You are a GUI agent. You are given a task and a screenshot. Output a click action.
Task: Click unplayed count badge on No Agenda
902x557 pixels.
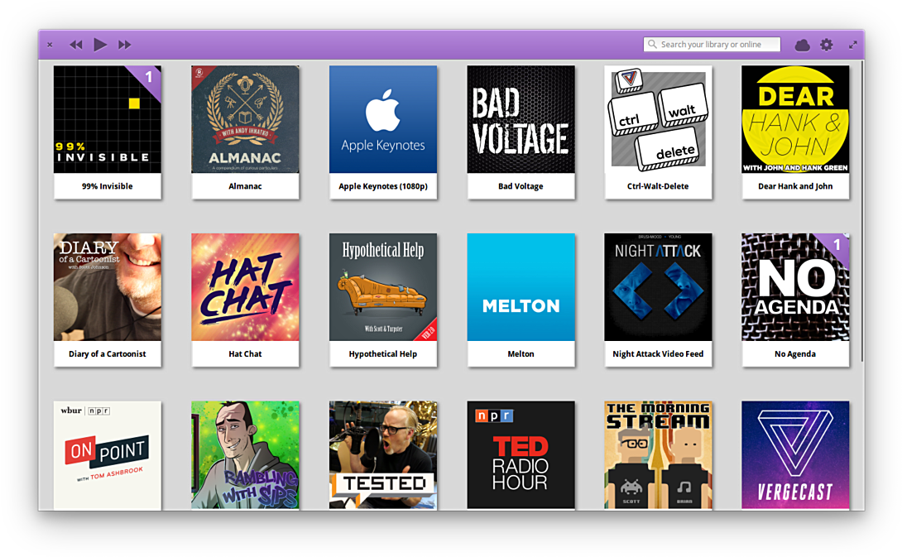coord(837,245)
